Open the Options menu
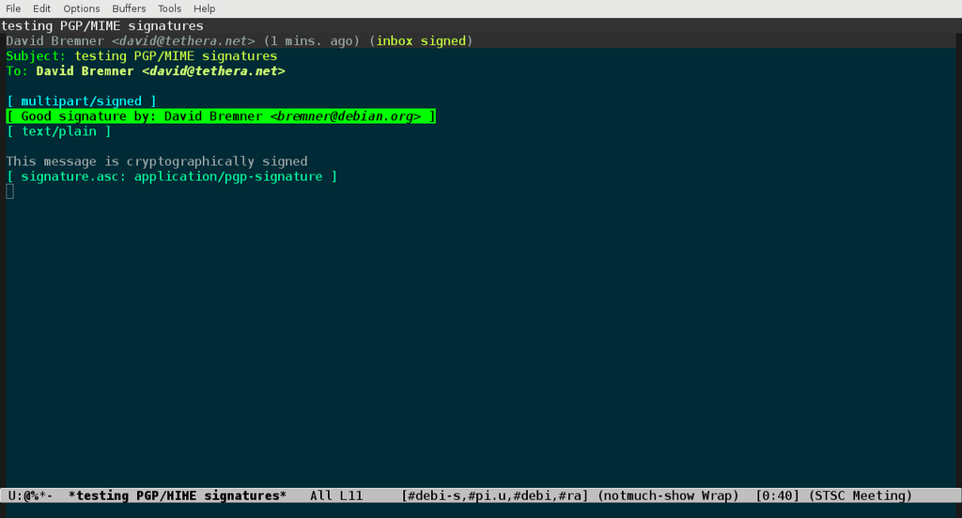Image resolution: width=962 pixels, height=518 pixels. (x=82, y=8)
